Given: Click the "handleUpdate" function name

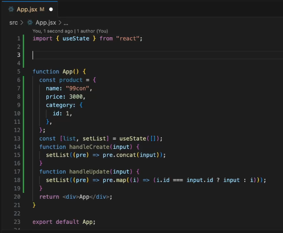Looking at the screenshot, I should [x=89, y=172].
